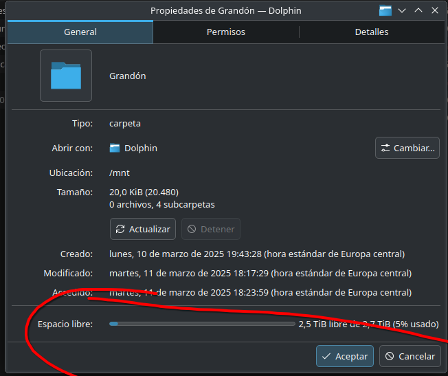The width and height of the screenshot is (448, 376).
Task: Click the type value "carpeta"
Action: coord(125,124)
